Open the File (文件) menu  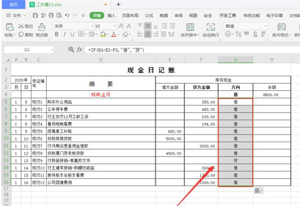click(x=16, y=15)
